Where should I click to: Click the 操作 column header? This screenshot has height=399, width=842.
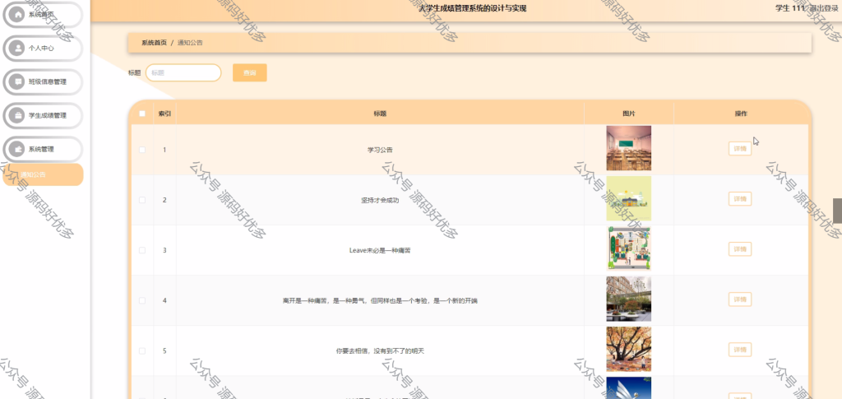(741, 114)
